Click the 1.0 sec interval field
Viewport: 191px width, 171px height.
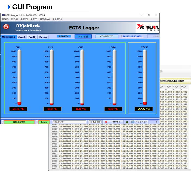point(96,122)
